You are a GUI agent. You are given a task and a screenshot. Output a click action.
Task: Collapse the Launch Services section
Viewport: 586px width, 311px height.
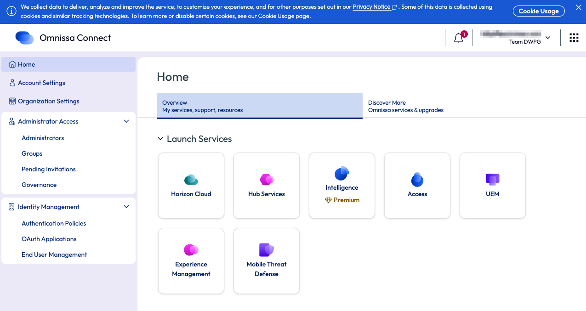click(x=160, y=139)
